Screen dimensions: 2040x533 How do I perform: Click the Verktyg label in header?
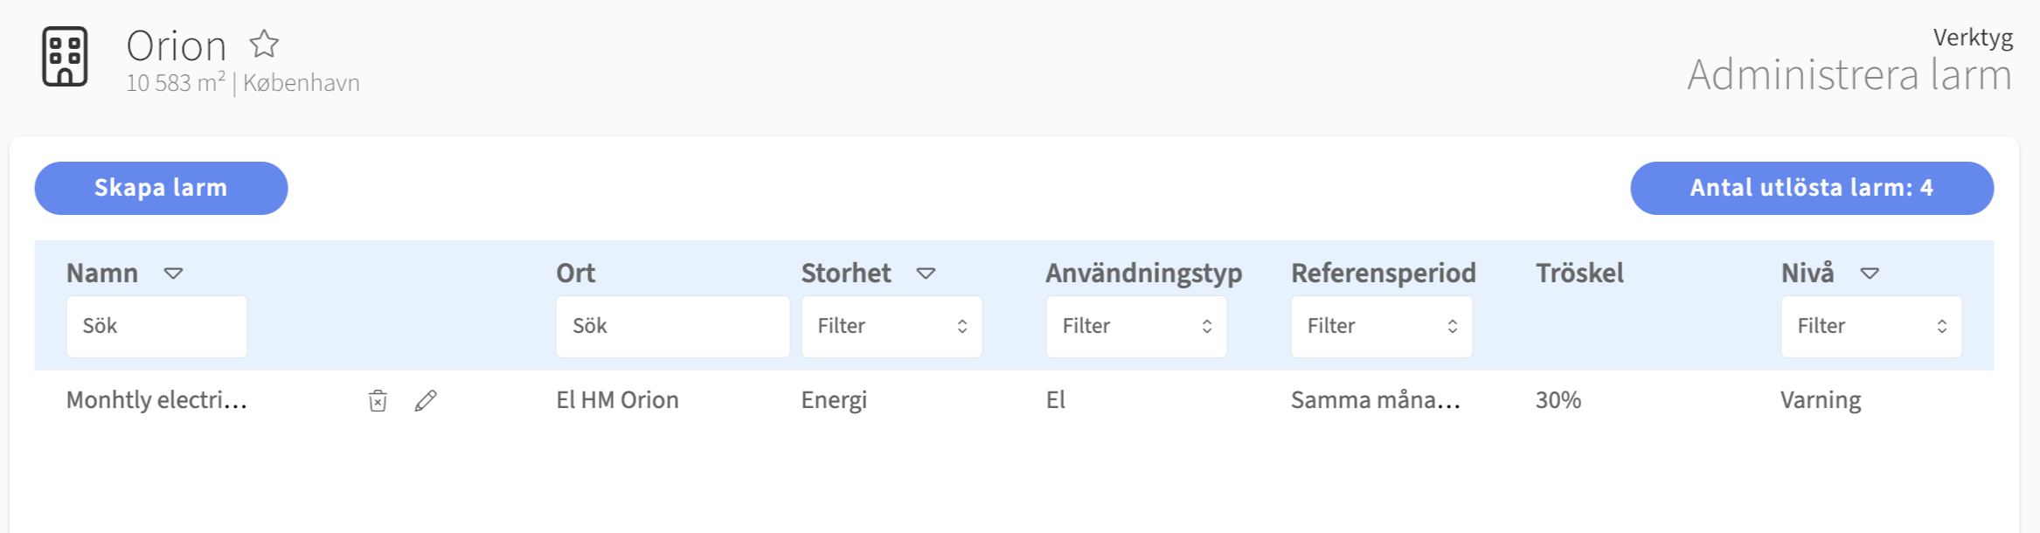1973,38
